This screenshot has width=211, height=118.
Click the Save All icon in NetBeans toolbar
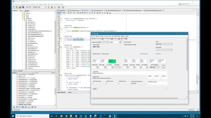click(x=23, y=7)
